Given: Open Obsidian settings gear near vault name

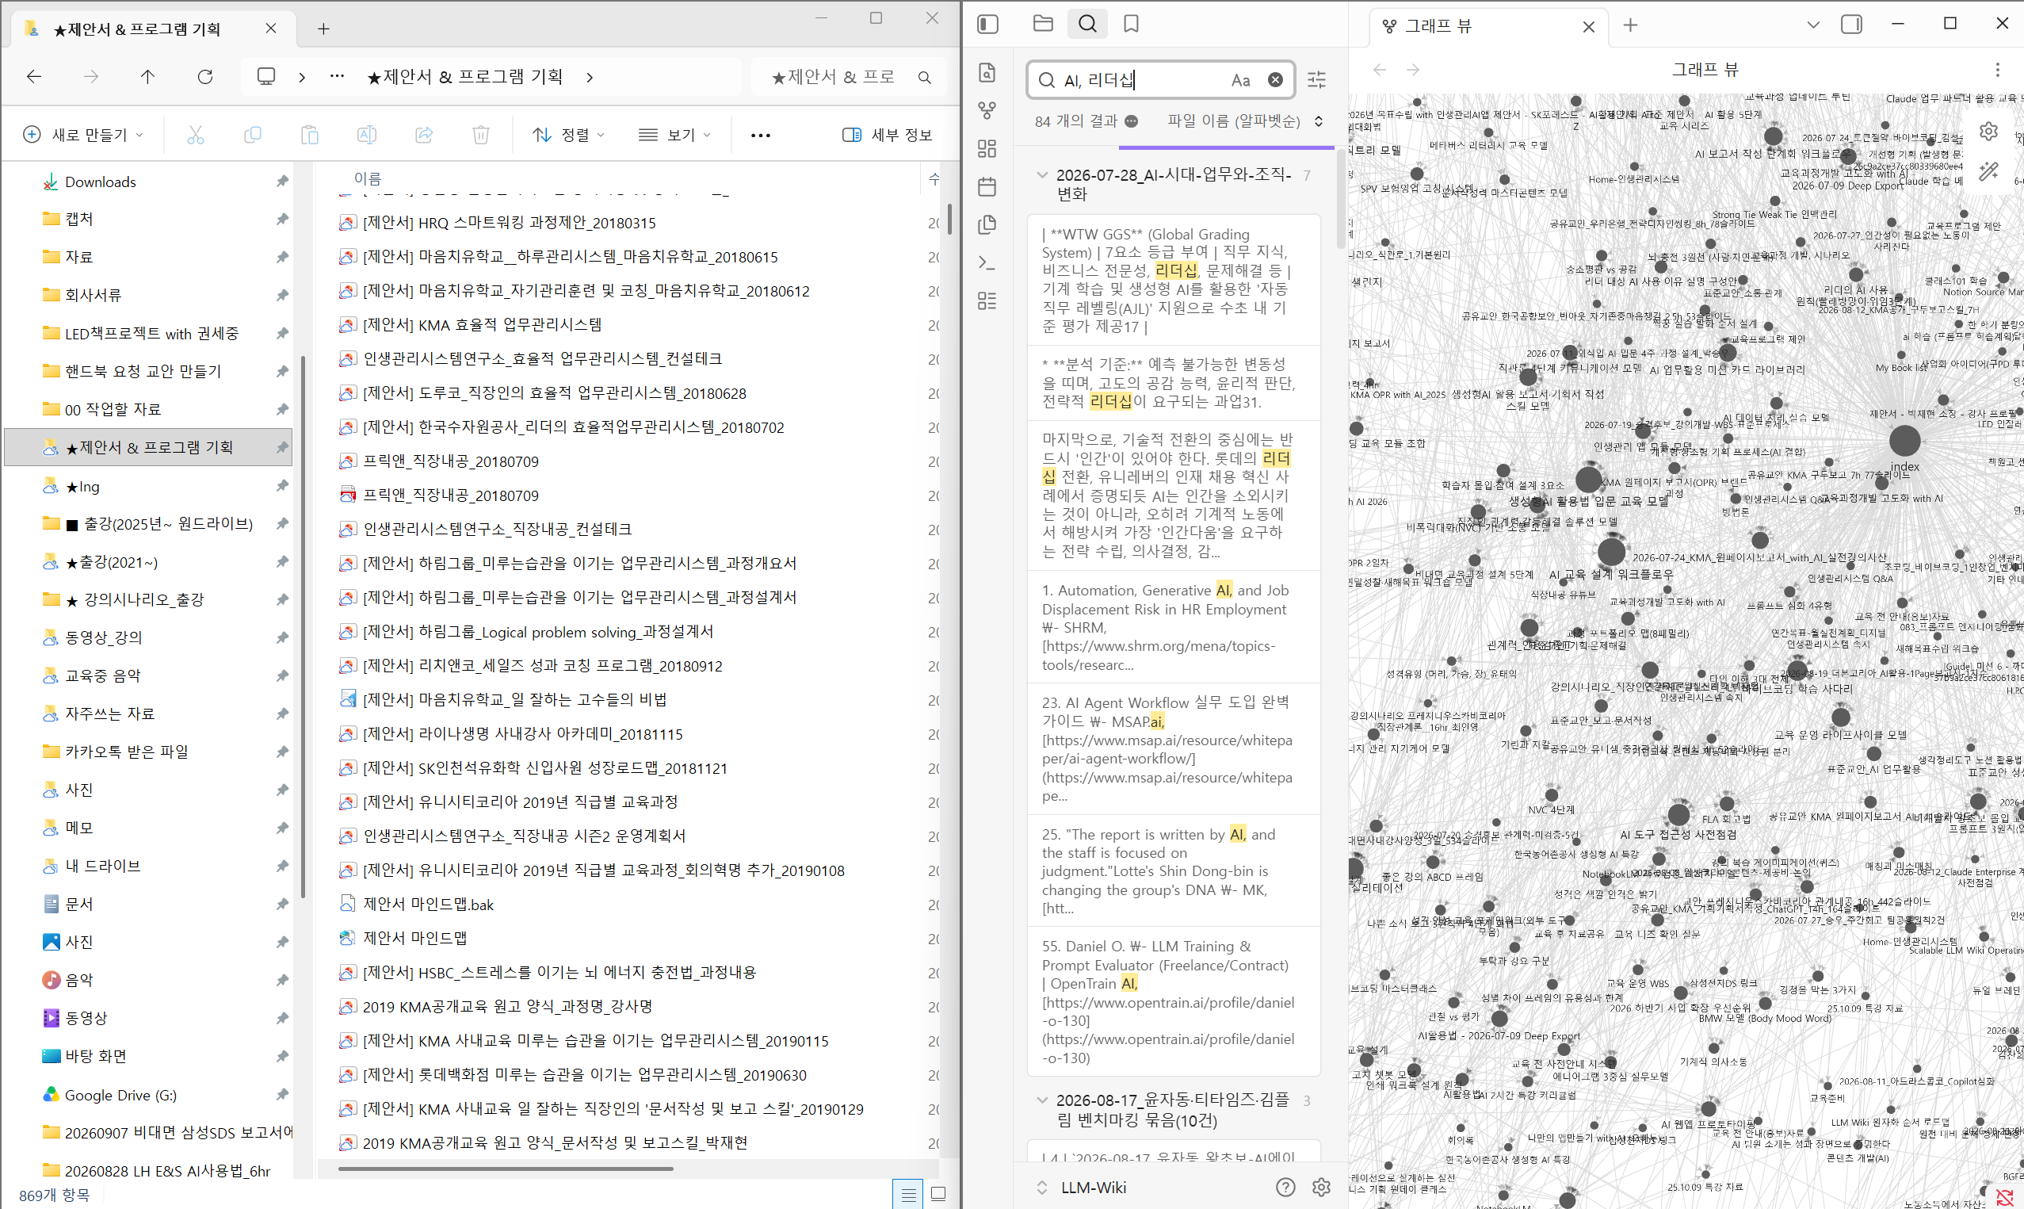Looking at the screenshot, I should click(1321, 1187).
